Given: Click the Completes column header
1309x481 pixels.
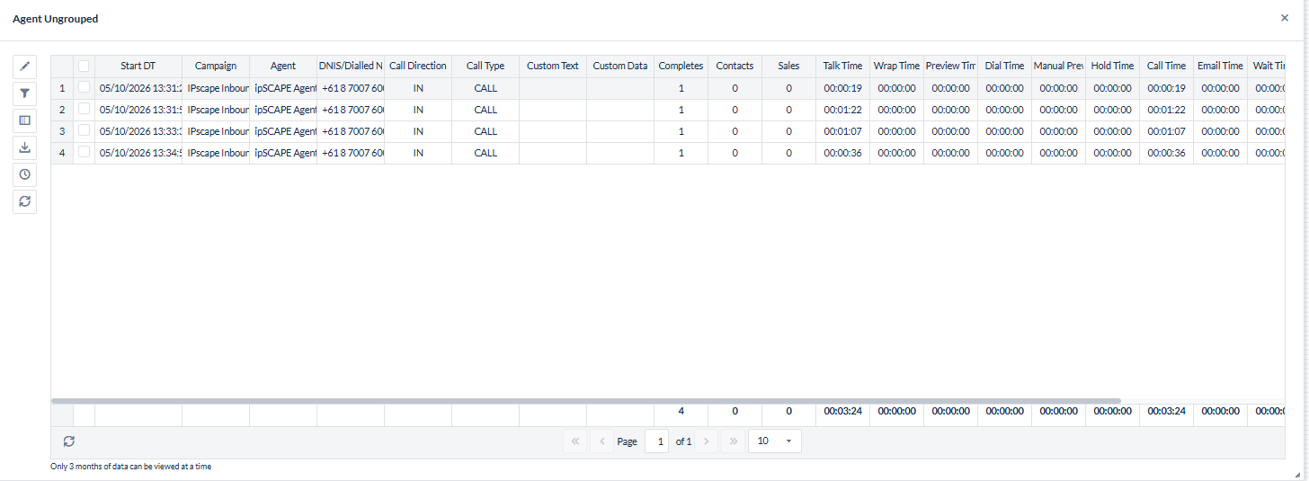Looking at the screenshot, I should click(x=681, y=66).
